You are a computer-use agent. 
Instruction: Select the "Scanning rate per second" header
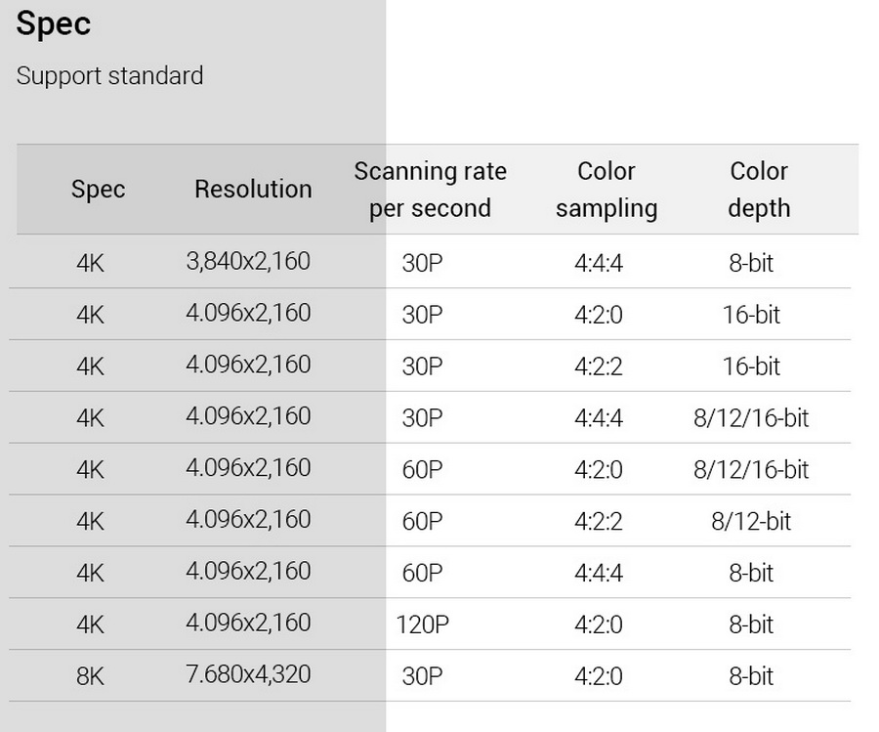pos(430,190)
